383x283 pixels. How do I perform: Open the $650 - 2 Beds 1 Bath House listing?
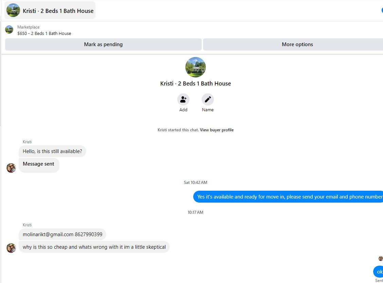(x=44, y=34)
